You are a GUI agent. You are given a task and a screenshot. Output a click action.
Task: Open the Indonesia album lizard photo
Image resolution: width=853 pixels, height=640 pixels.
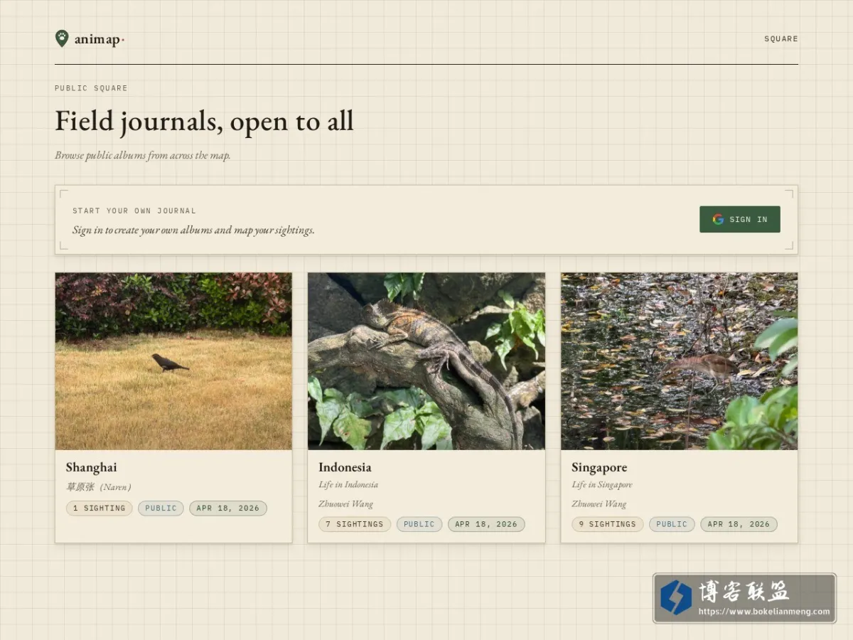(x=426, y=361)
